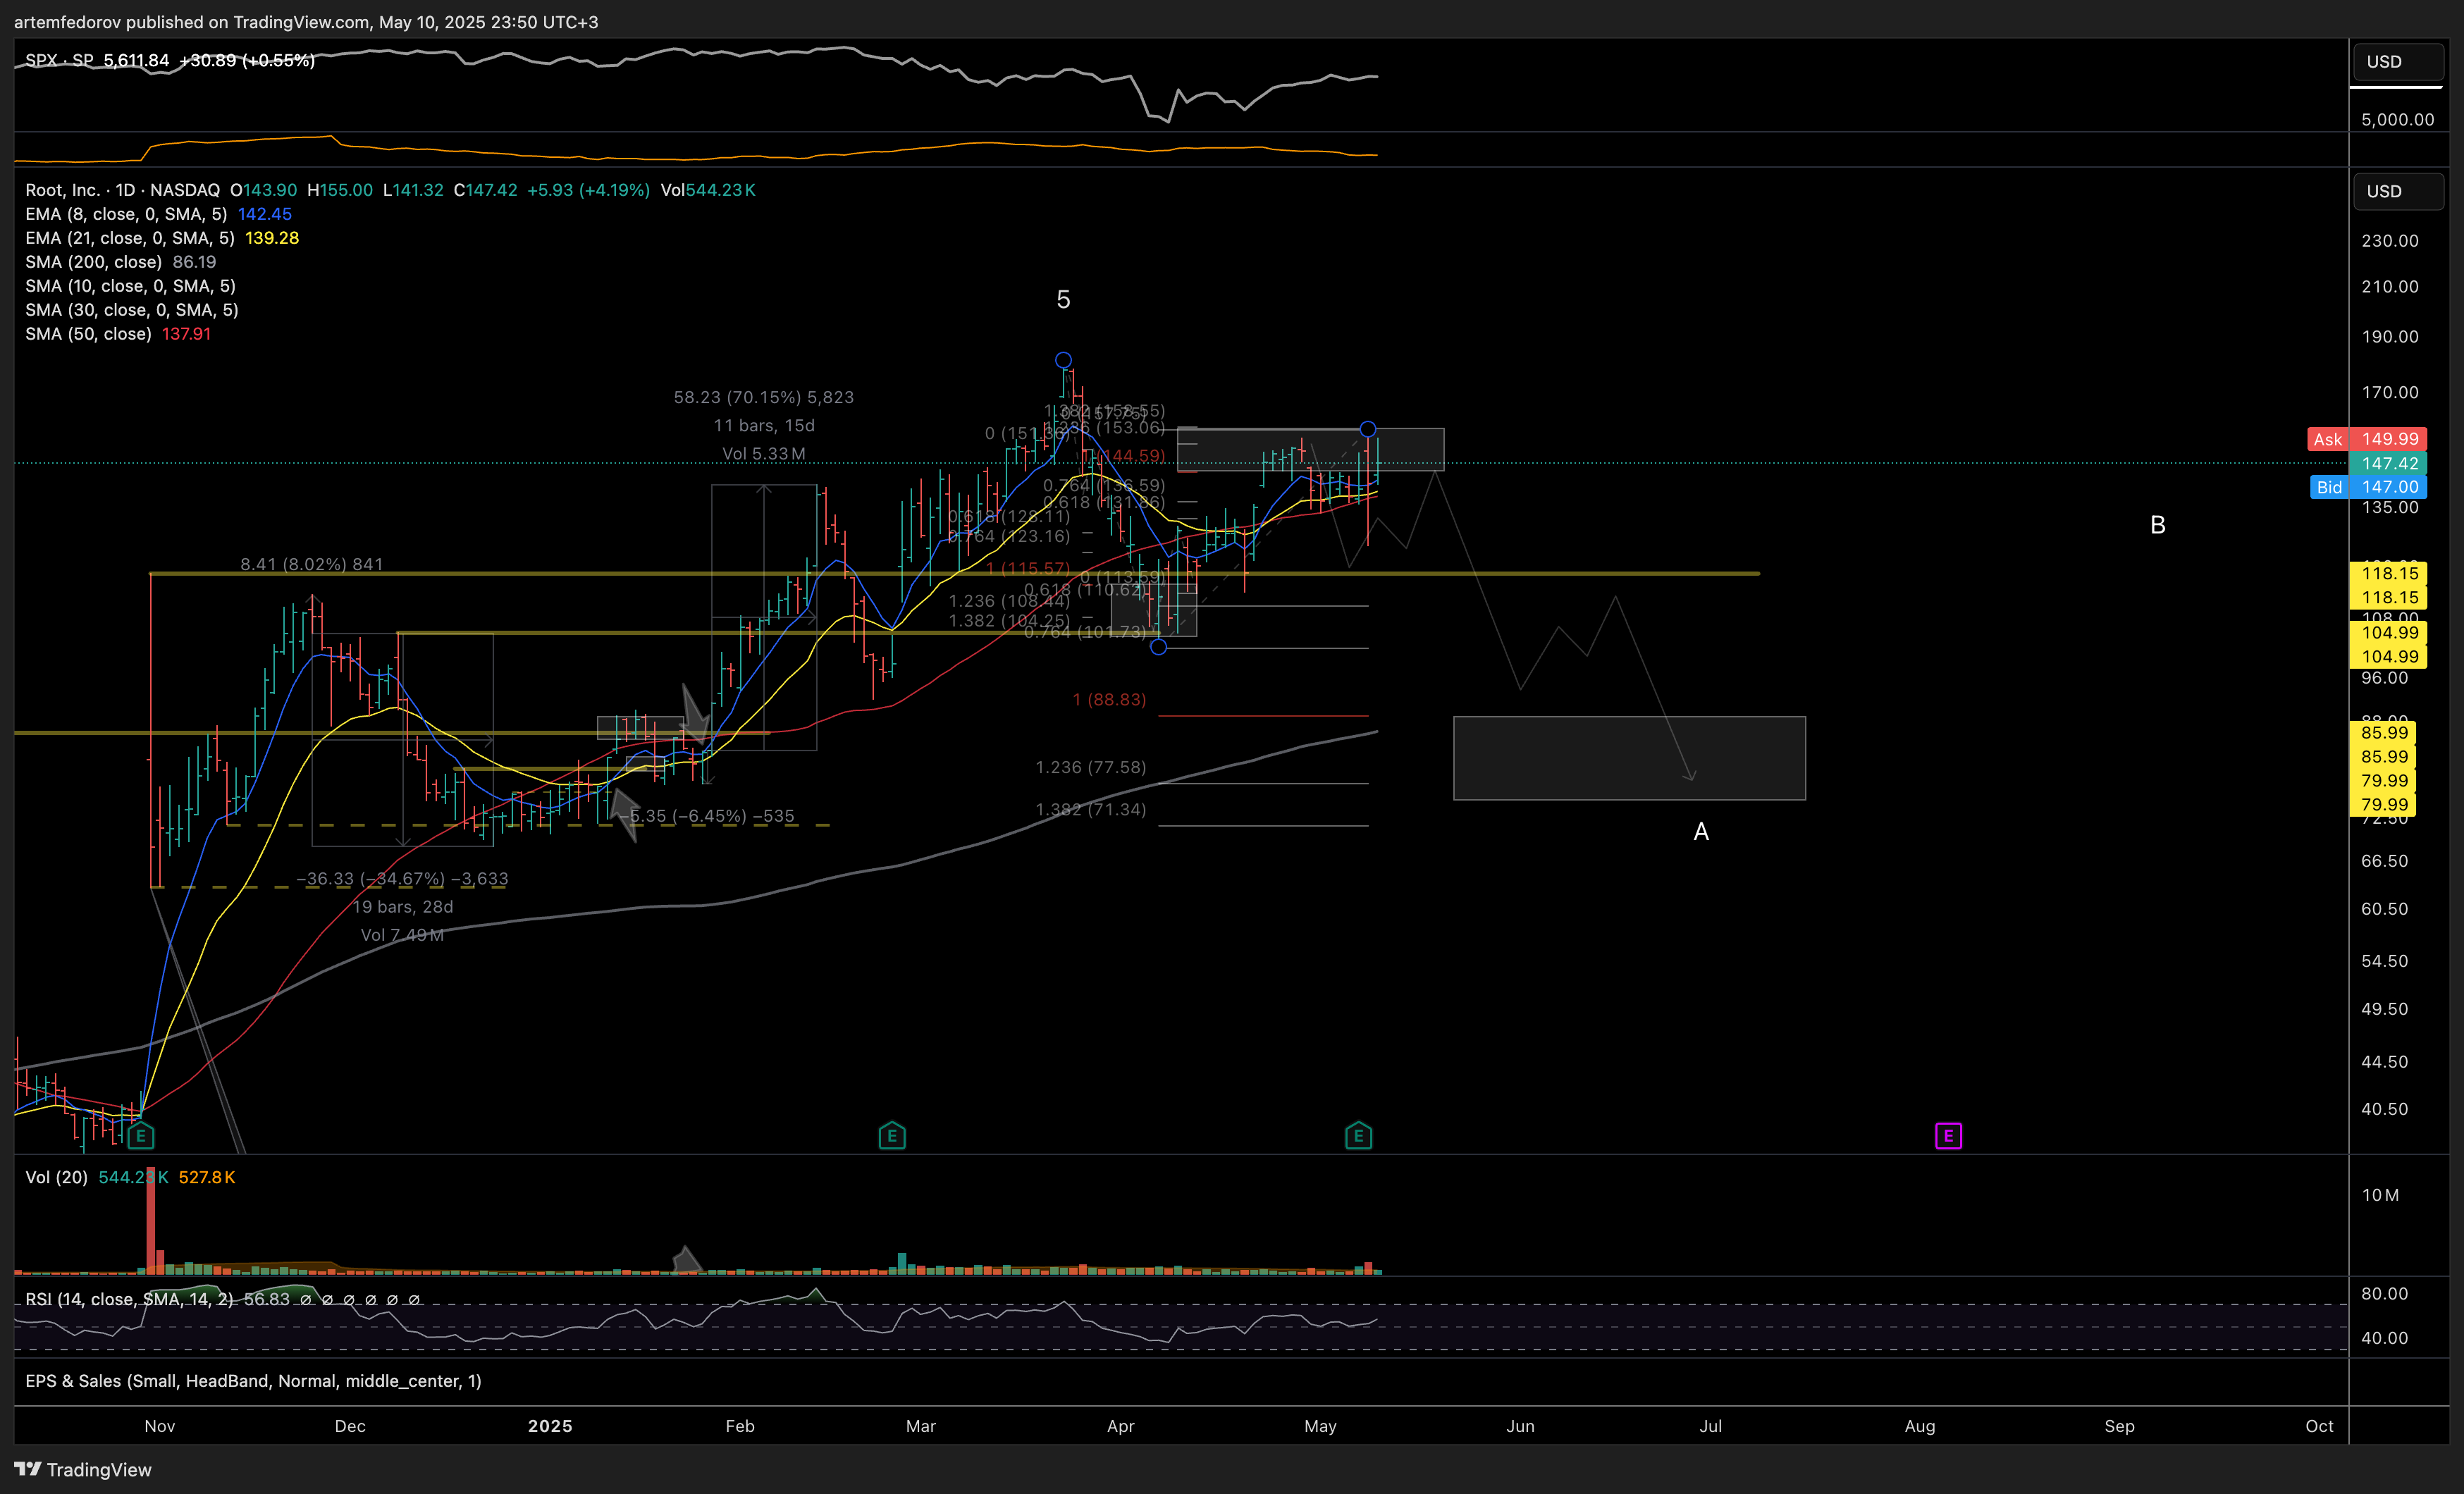Click the purple upcoming earnings E marker
This screenshot has width=2464, height=1494.
click(x=1948, y=1136)
